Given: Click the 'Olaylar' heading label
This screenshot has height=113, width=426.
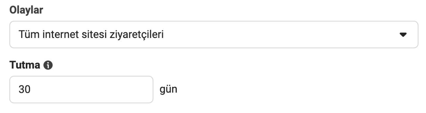Looking at the screenshot, I should tap(26, 10).
